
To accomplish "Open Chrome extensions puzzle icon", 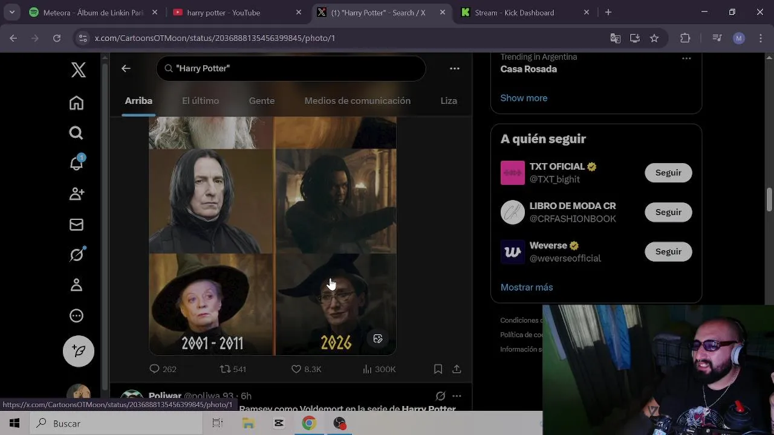I will pos(685,38).
